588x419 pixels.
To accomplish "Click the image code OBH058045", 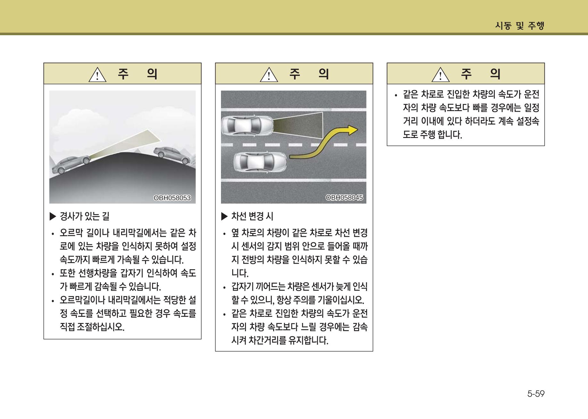I will click(x=344, y=198).
